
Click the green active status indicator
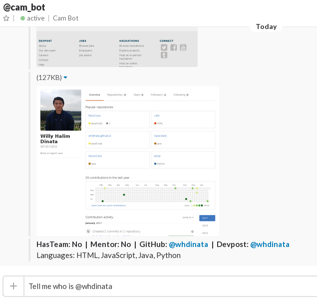click(22, 18)
